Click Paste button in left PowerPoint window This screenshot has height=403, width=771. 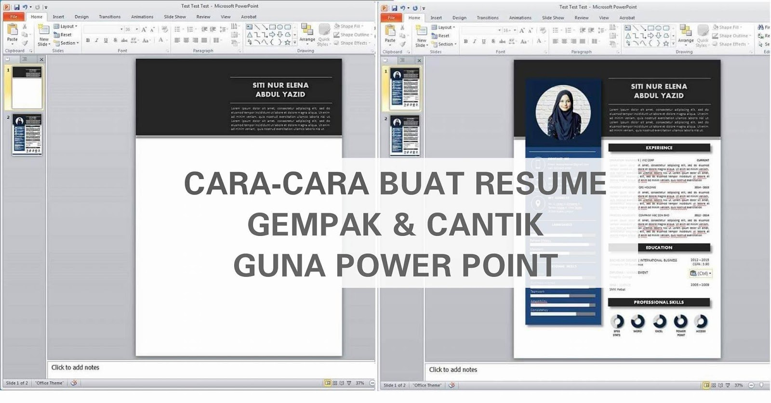[12, 33]
